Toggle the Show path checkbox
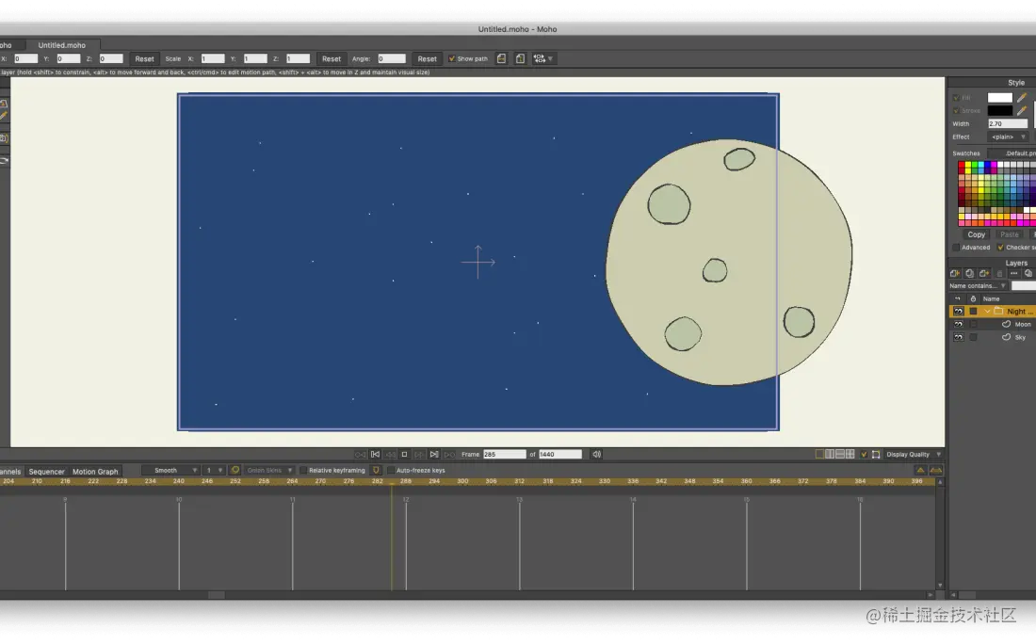The height and width of the screenshot is (644, 1036). click(452, 58)
